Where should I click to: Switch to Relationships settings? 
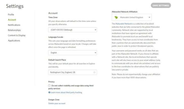14,30
